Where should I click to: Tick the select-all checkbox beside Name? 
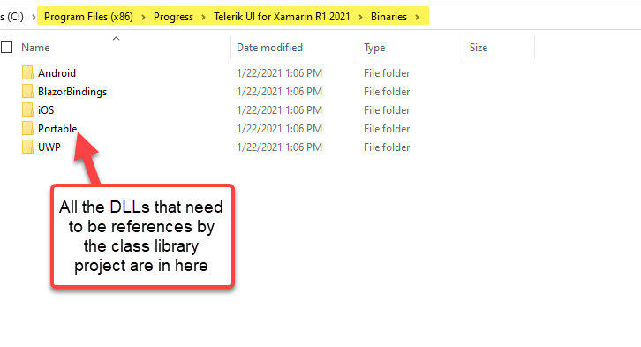click(x=6, y=48)
